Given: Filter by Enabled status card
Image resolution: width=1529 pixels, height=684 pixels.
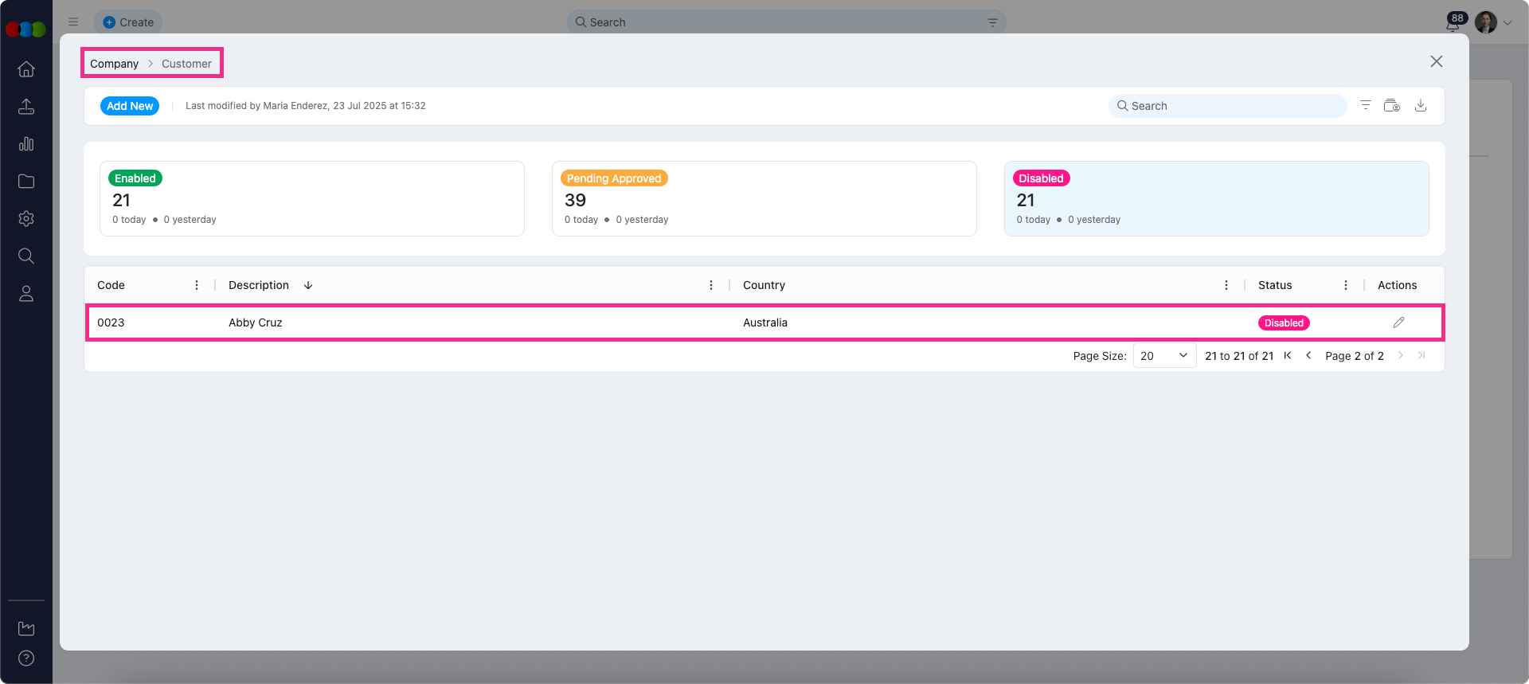Looking at the screenshot, I should pos(311,198).
